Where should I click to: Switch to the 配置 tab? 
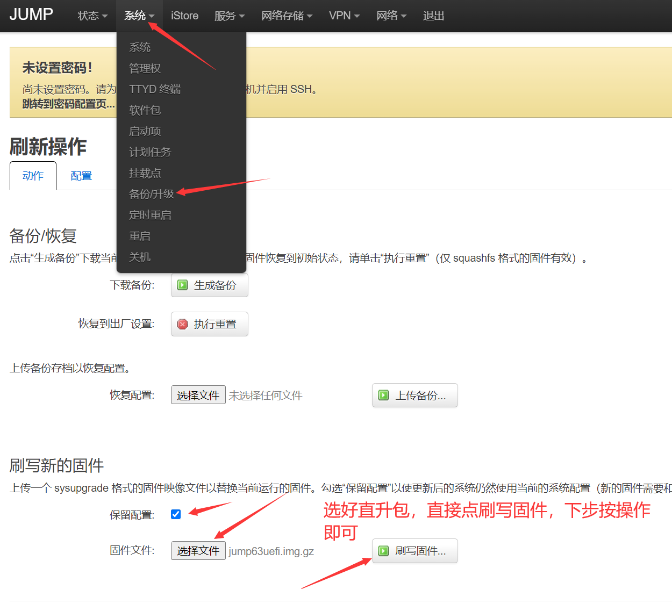coord(81,176)
